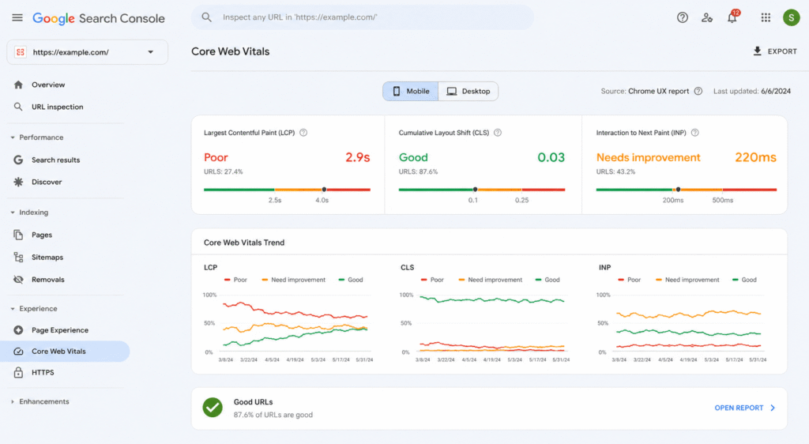This screenshot has width=809, height=444.
Task: Open the Google apps grid
Action: click(x=766, y=17)
